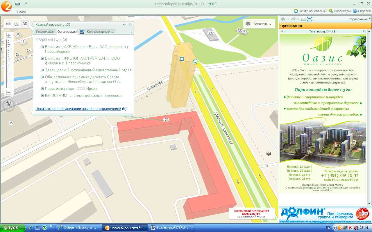Open Банкомат, ФКБ ЮНИАСТРУМ БАНК organization
Screen dimensions: 372x232
coord(83,61)
